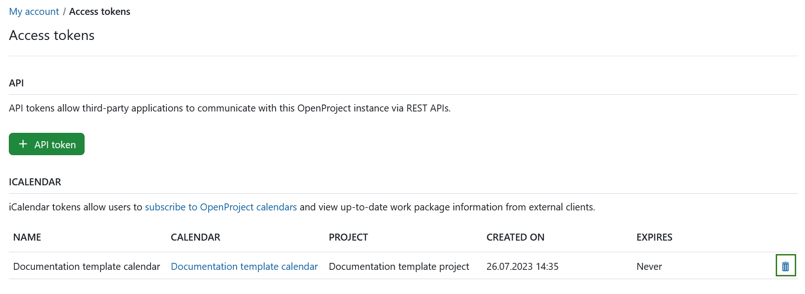805x294 pixels.
Task: Click the CALENDAR column header
Action: click(x=195, y=237)
